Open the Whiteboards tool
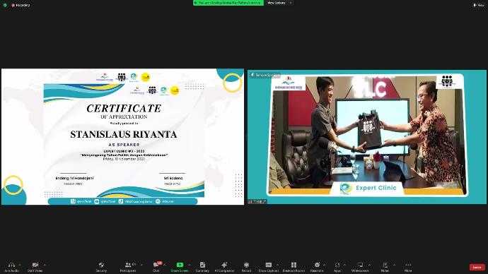This screenshot has height=274, width=488. coord(360,266)
